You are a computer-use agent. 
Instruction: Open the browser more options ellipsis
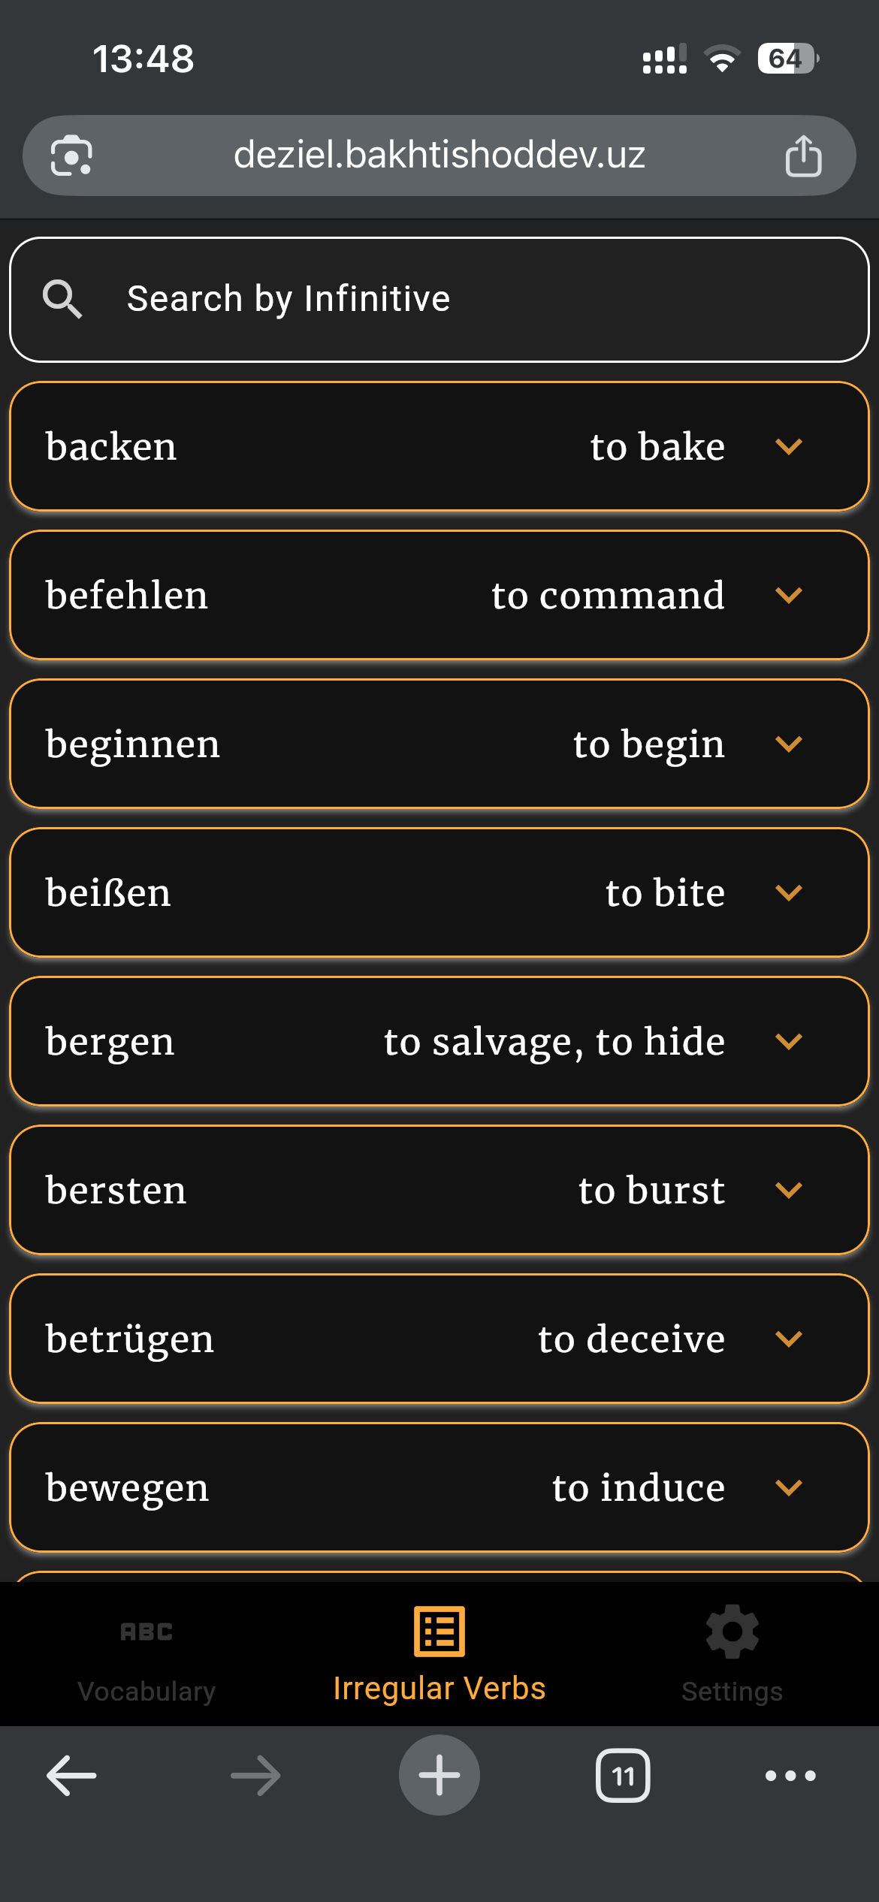788,1775
